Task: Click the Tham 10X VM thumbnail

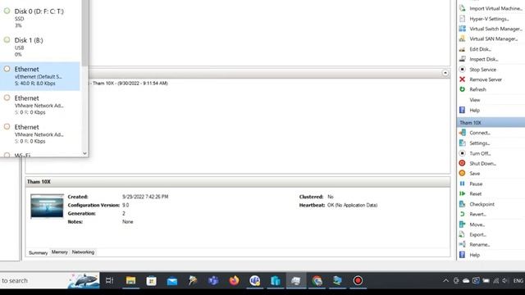Action: 47,206
